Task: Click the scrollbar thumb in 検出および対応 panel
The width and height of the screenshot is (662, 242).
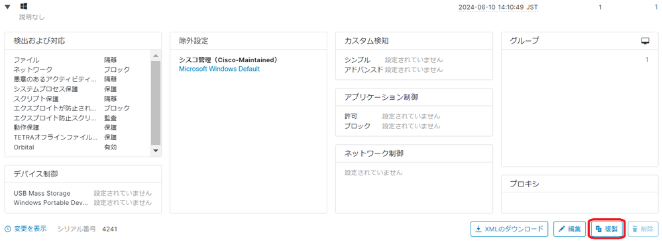Action: click(x=155, y=102)
